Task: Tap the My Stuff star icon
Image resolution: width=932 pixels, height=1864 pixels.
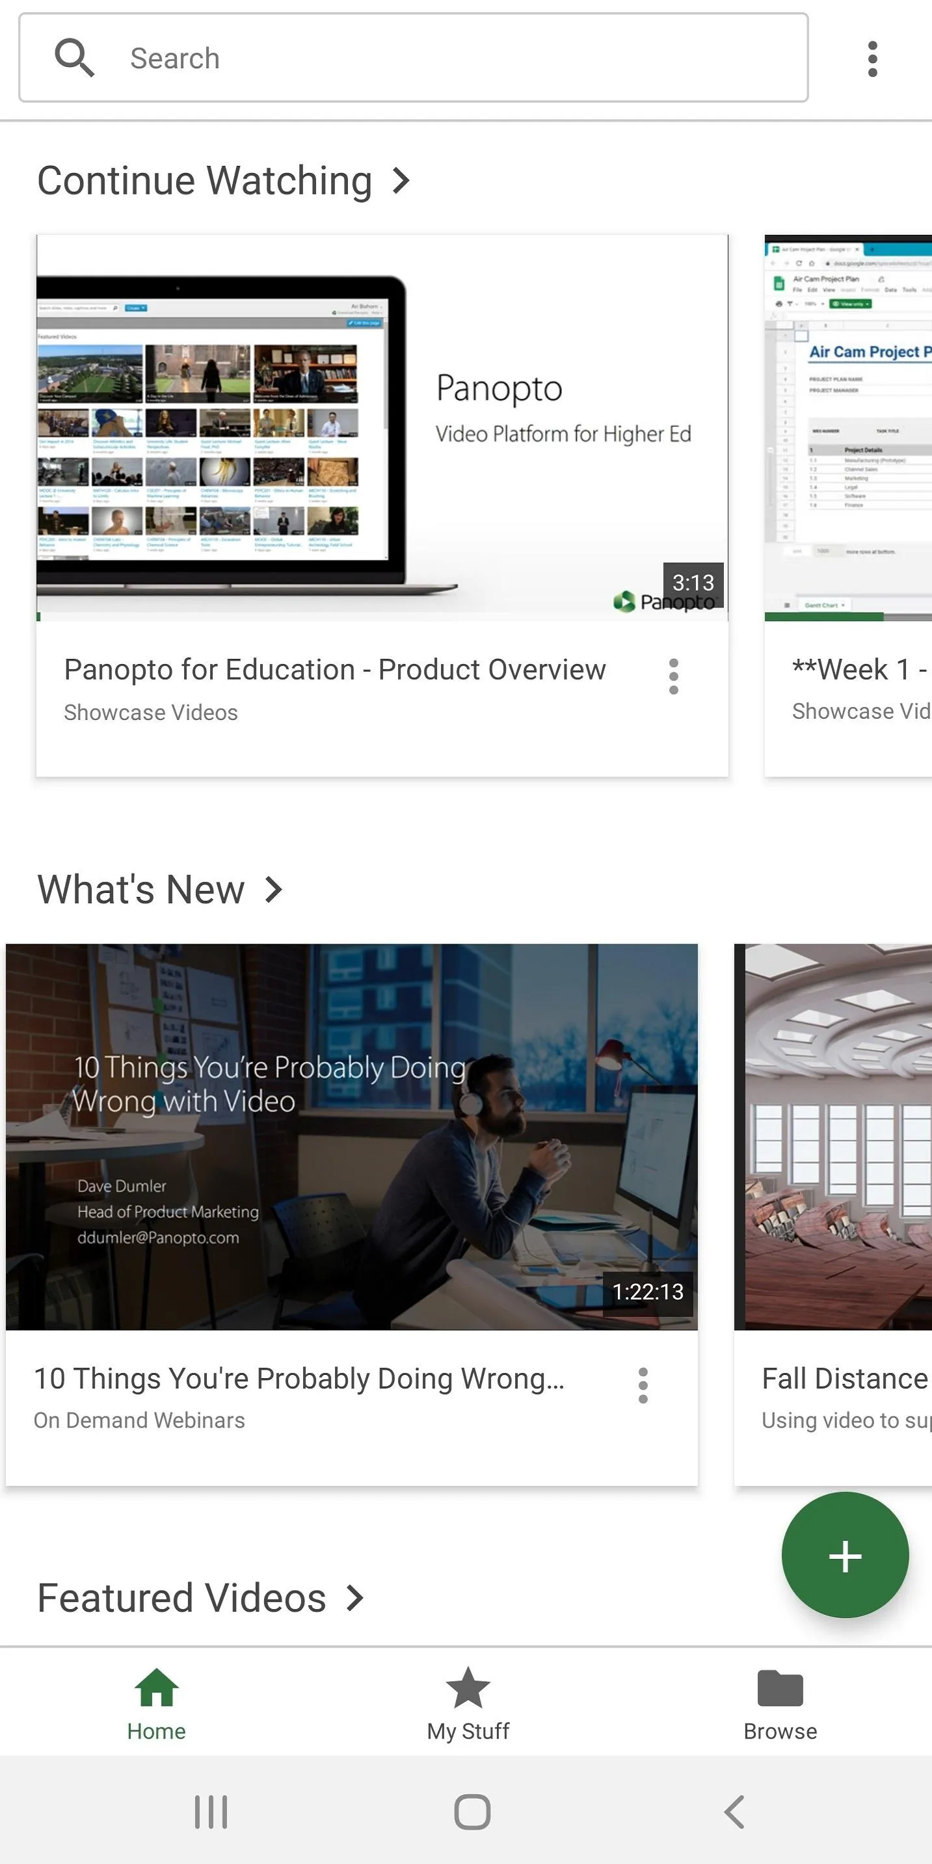Action: (468, 1688)
